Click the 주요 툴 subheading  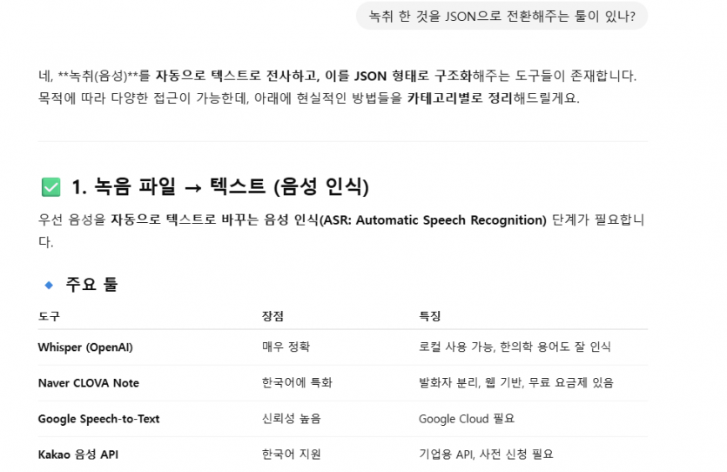point(91,284)
